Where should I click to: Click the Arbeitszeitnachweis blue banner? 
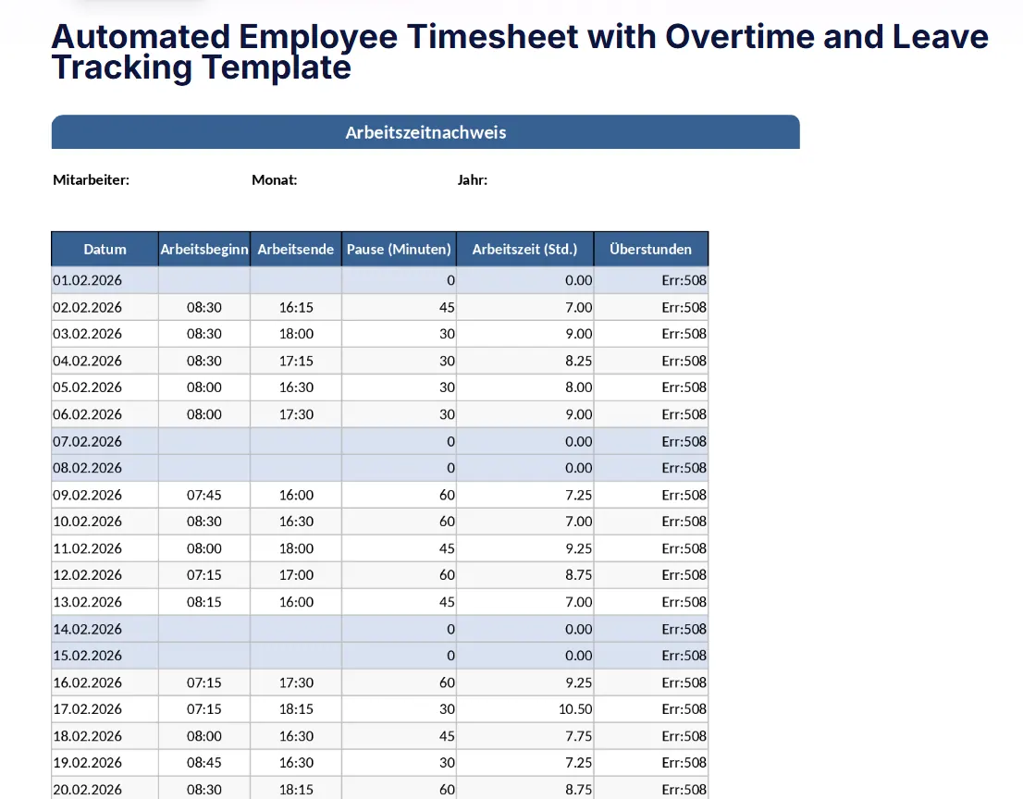425,132
